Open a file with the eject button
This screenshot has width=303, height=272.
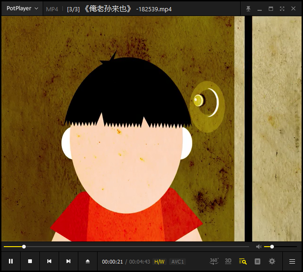click(88, 261)
